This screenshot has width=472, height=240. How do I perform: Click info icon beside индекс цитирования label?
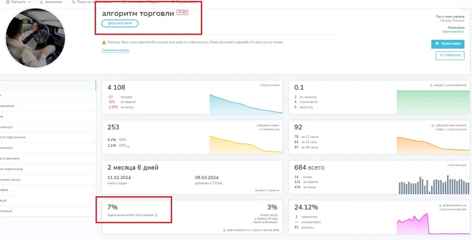431,86
